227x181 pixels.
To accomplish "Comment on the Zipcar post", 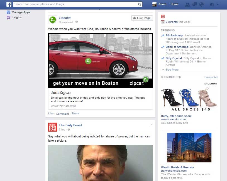I will tap(62, 114).
